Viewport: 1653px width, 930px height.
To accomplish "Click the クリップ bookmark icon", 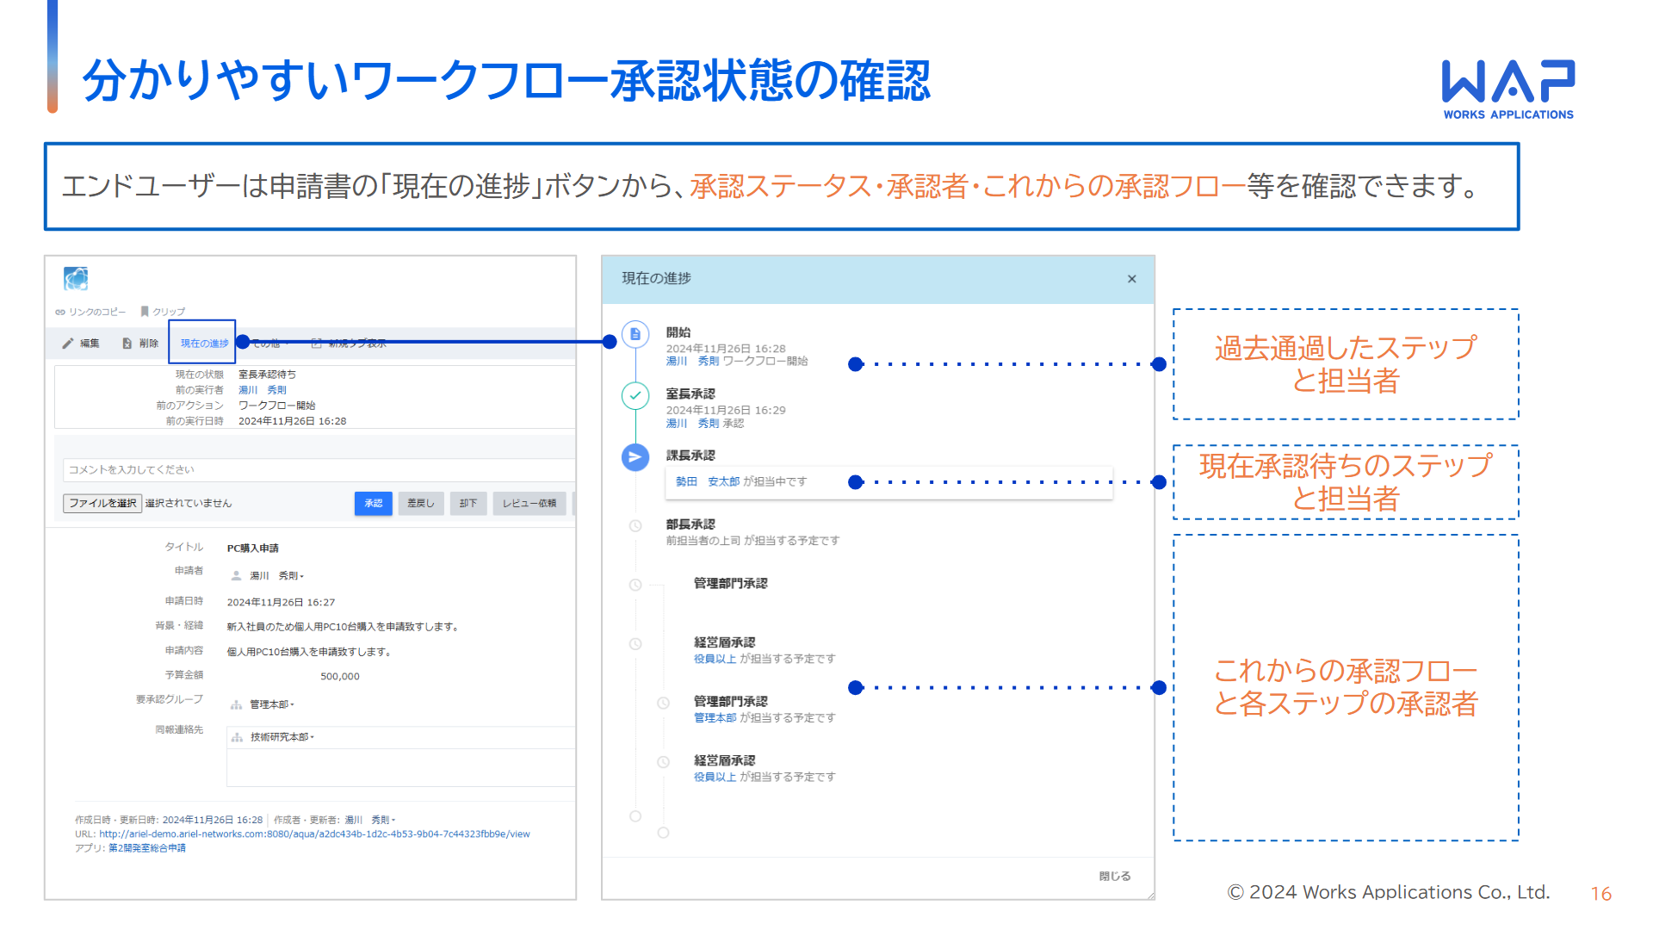I will (145, 312).
